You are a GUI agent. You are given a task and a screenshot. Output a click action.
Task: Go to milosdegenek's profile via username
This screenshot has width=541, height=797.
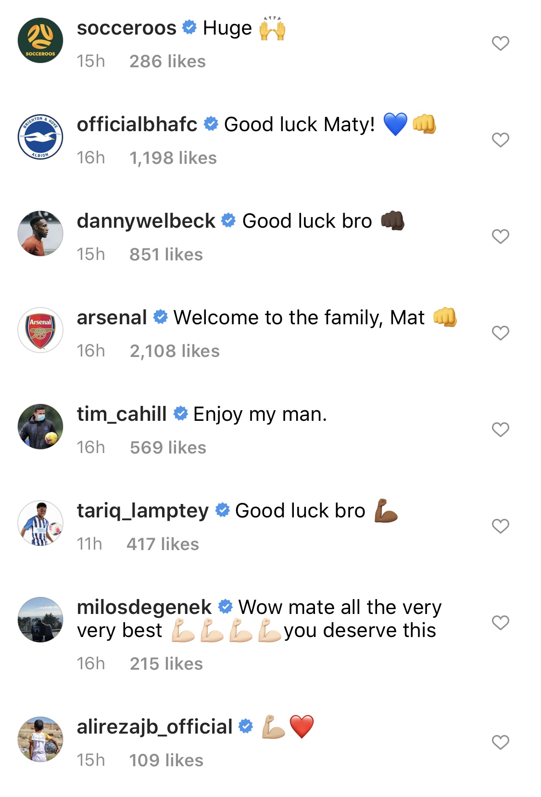144,607
